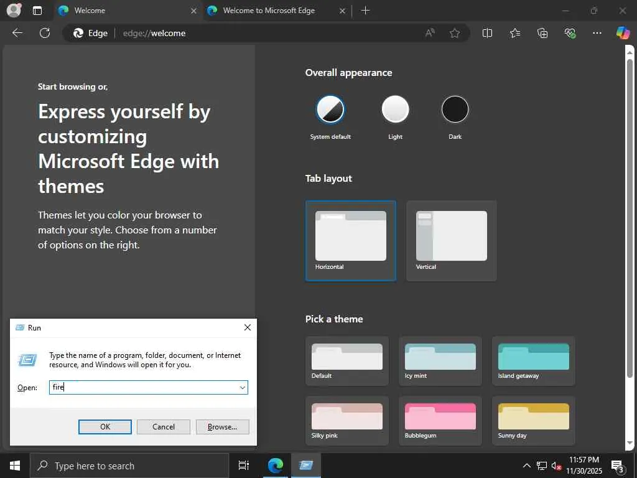
Task: Add this page to favorites star
Action: [x=455, y=33]
